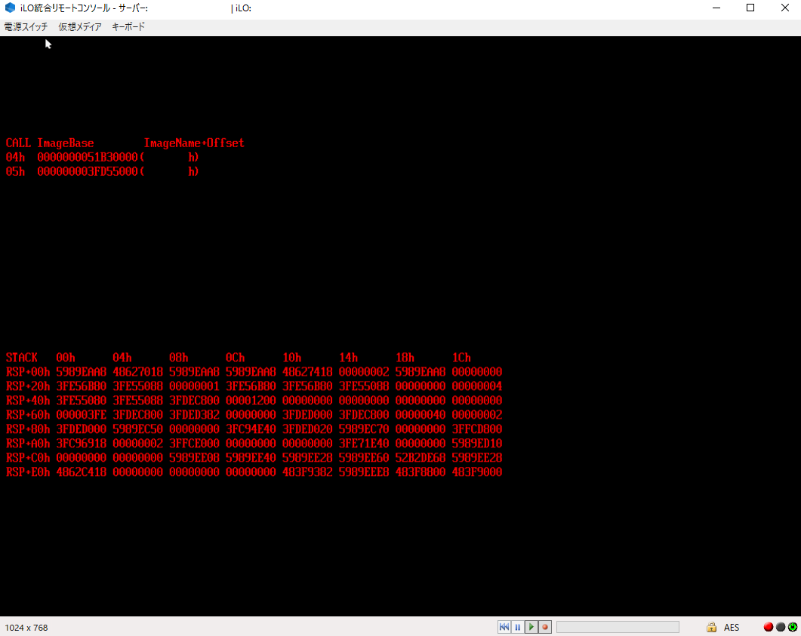Close the iLO remote console window

[784, 8]
